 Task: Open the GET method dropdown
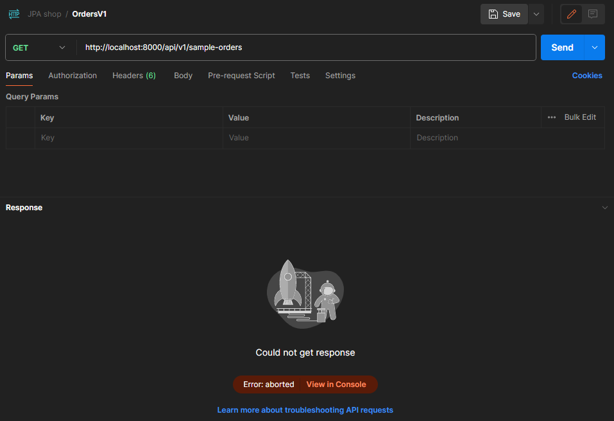point(38,47)
